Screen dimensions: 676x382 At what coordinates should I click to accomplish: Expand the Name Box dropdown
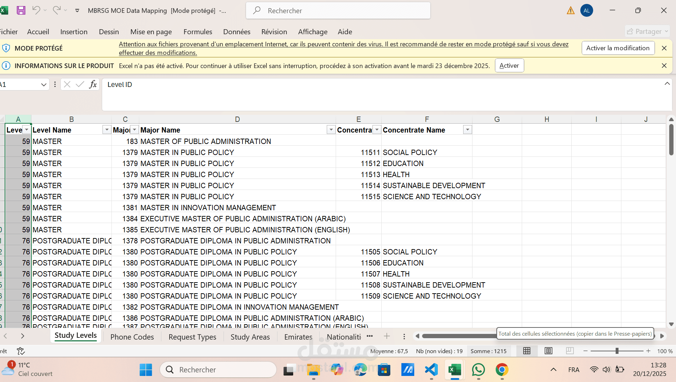point(44,84)
